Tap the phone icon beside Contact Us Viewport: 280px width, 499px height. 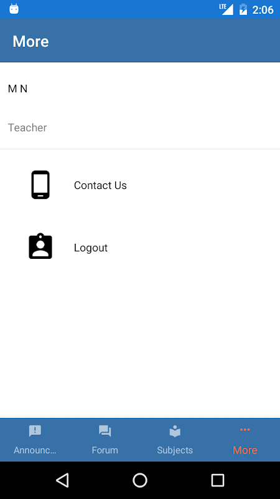pos(40,185)
